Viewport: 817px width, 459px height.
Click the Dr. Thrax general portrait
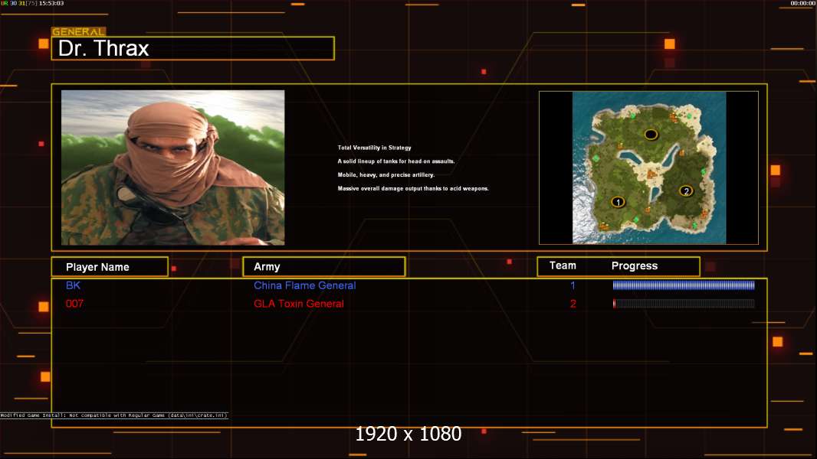coord(173,168)
